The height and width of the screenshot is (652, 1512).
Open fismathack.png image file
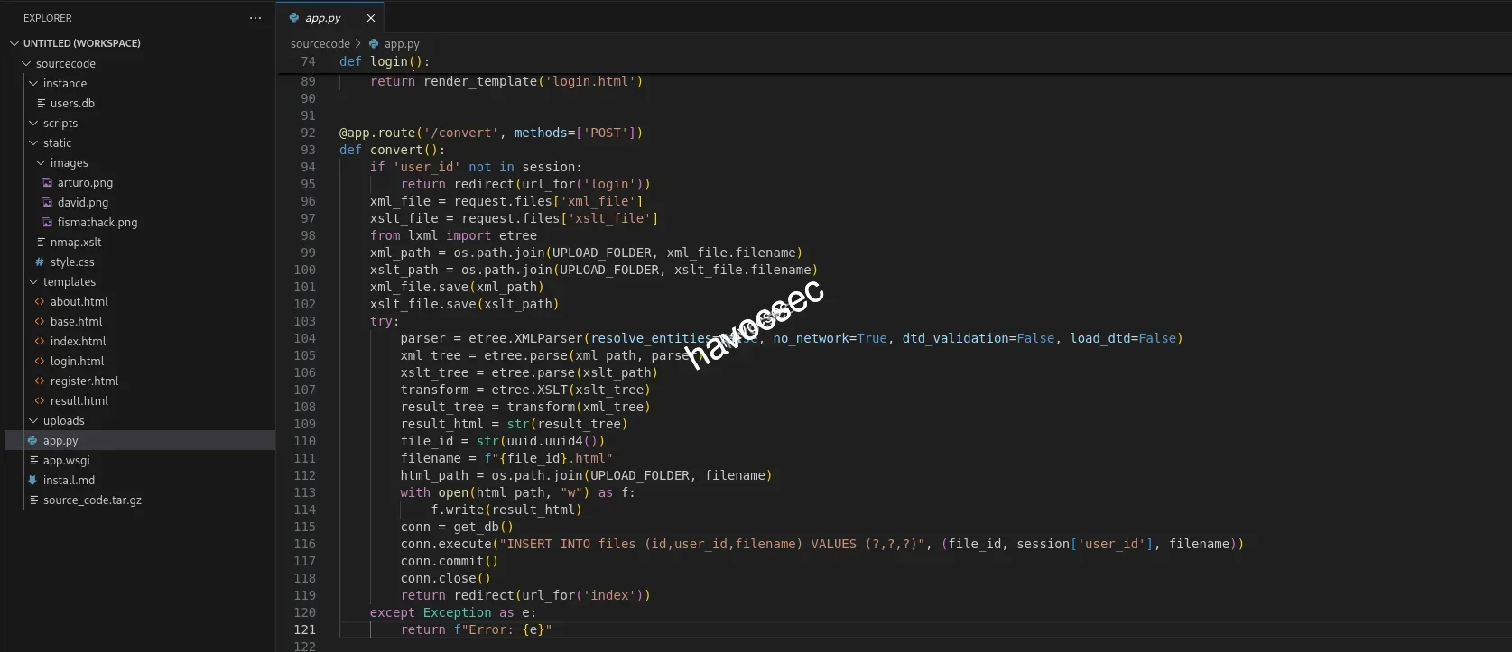click(97, 223)
